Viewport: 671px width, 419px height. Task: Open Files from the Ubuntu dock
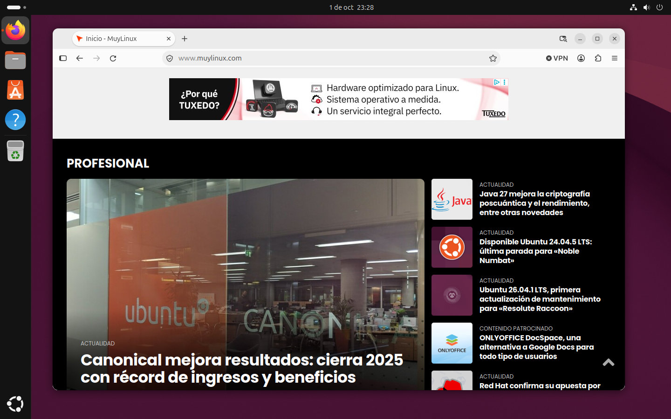coord(15,60)
